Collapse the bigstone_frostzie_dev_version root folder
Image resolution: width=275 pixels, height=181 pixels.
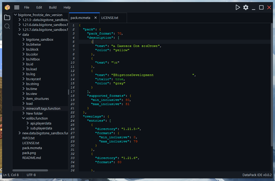coord(15,15)
